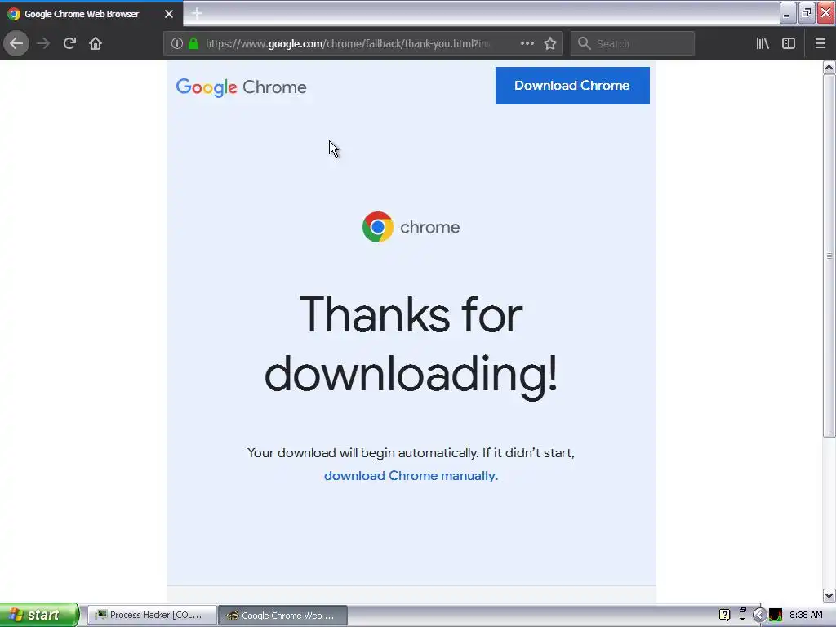Click the 8:38 AM system clock
836x627 pixels.
click(x=806, y=616)
